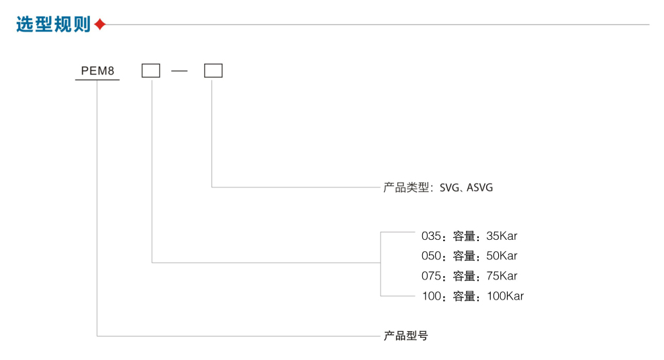
Task: Select the 产品类型: SVG、ASVG text
Action: pyautogui.click(x=438, y=187)
